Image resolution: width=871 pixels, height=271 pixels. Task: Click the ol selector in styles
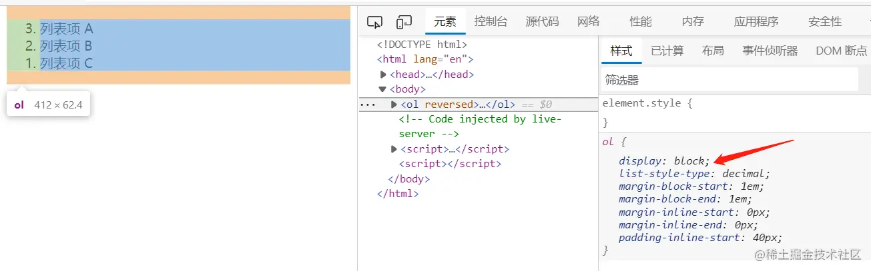pyautogui.click(x=607, y=142)
